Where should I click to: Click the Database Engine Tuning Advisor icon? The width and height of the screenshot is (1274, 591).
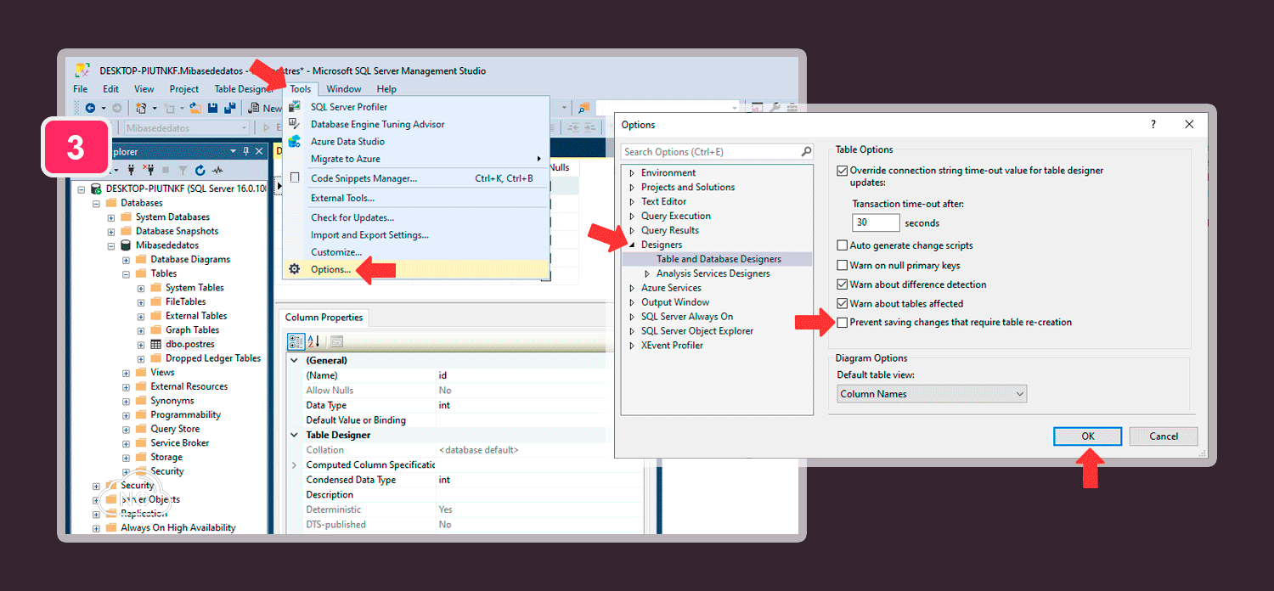tap(295, 124)
